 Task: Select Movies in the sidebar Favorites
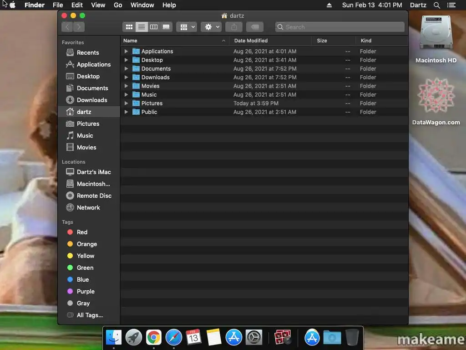tap(89, 148)
